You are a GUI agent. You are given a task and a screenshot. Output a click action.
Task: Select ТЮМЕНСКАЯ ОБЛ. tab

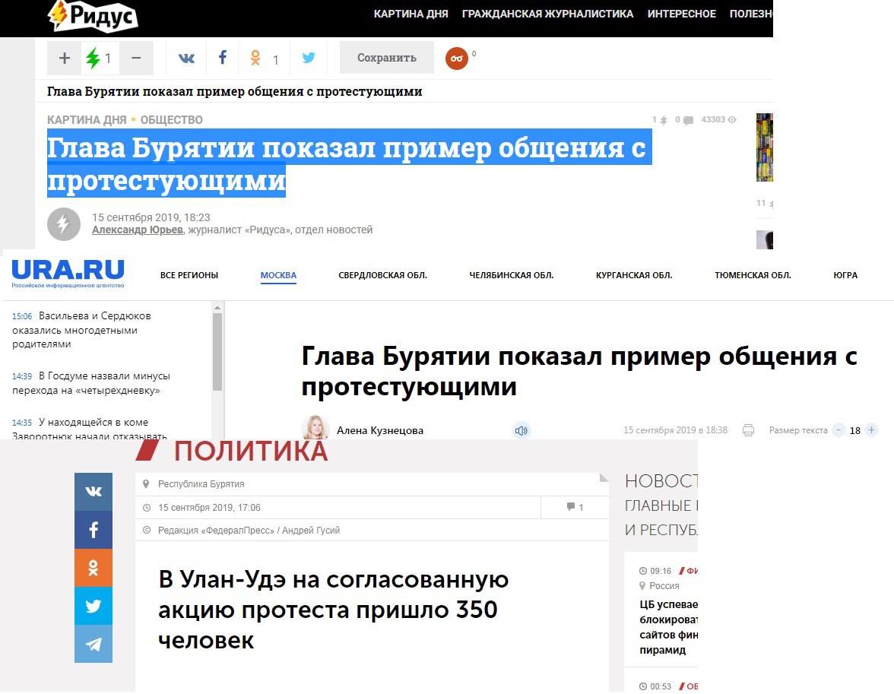point(753,275)
